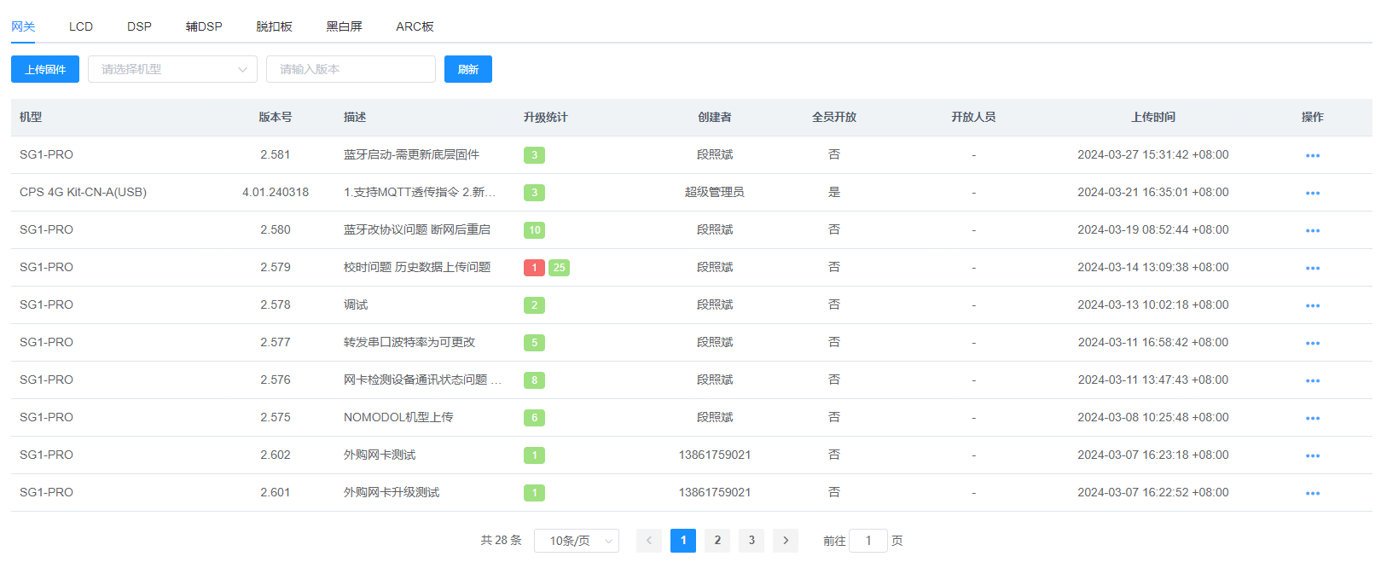Click upgrade count badge 1 in 2.601 row
Viewport: 1381px width, 568px height.
pos(534,493)
